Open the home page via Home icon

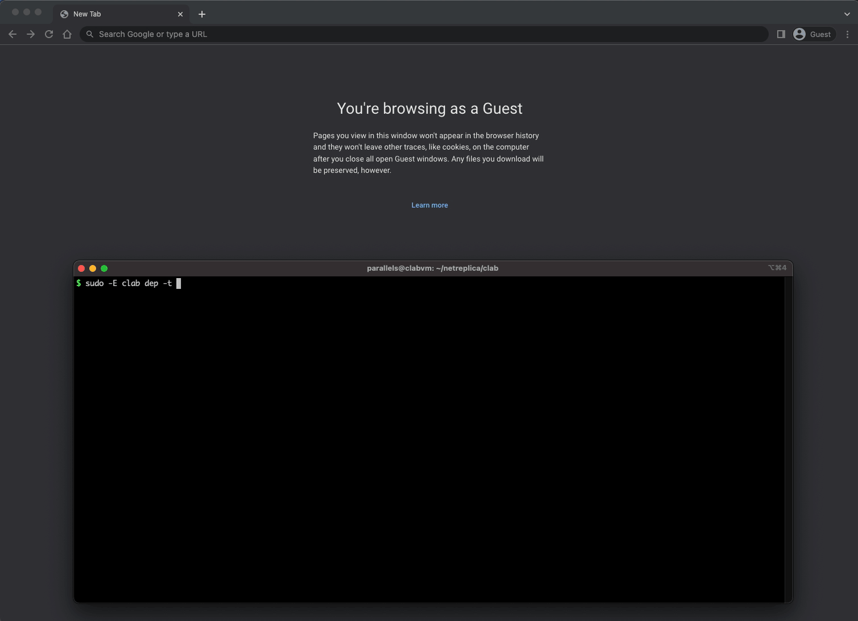67,34
